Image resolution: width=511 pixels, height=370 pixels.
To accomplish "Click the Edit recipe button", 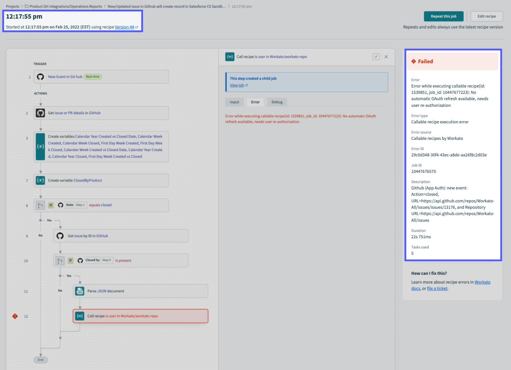I will click(486, 16).
